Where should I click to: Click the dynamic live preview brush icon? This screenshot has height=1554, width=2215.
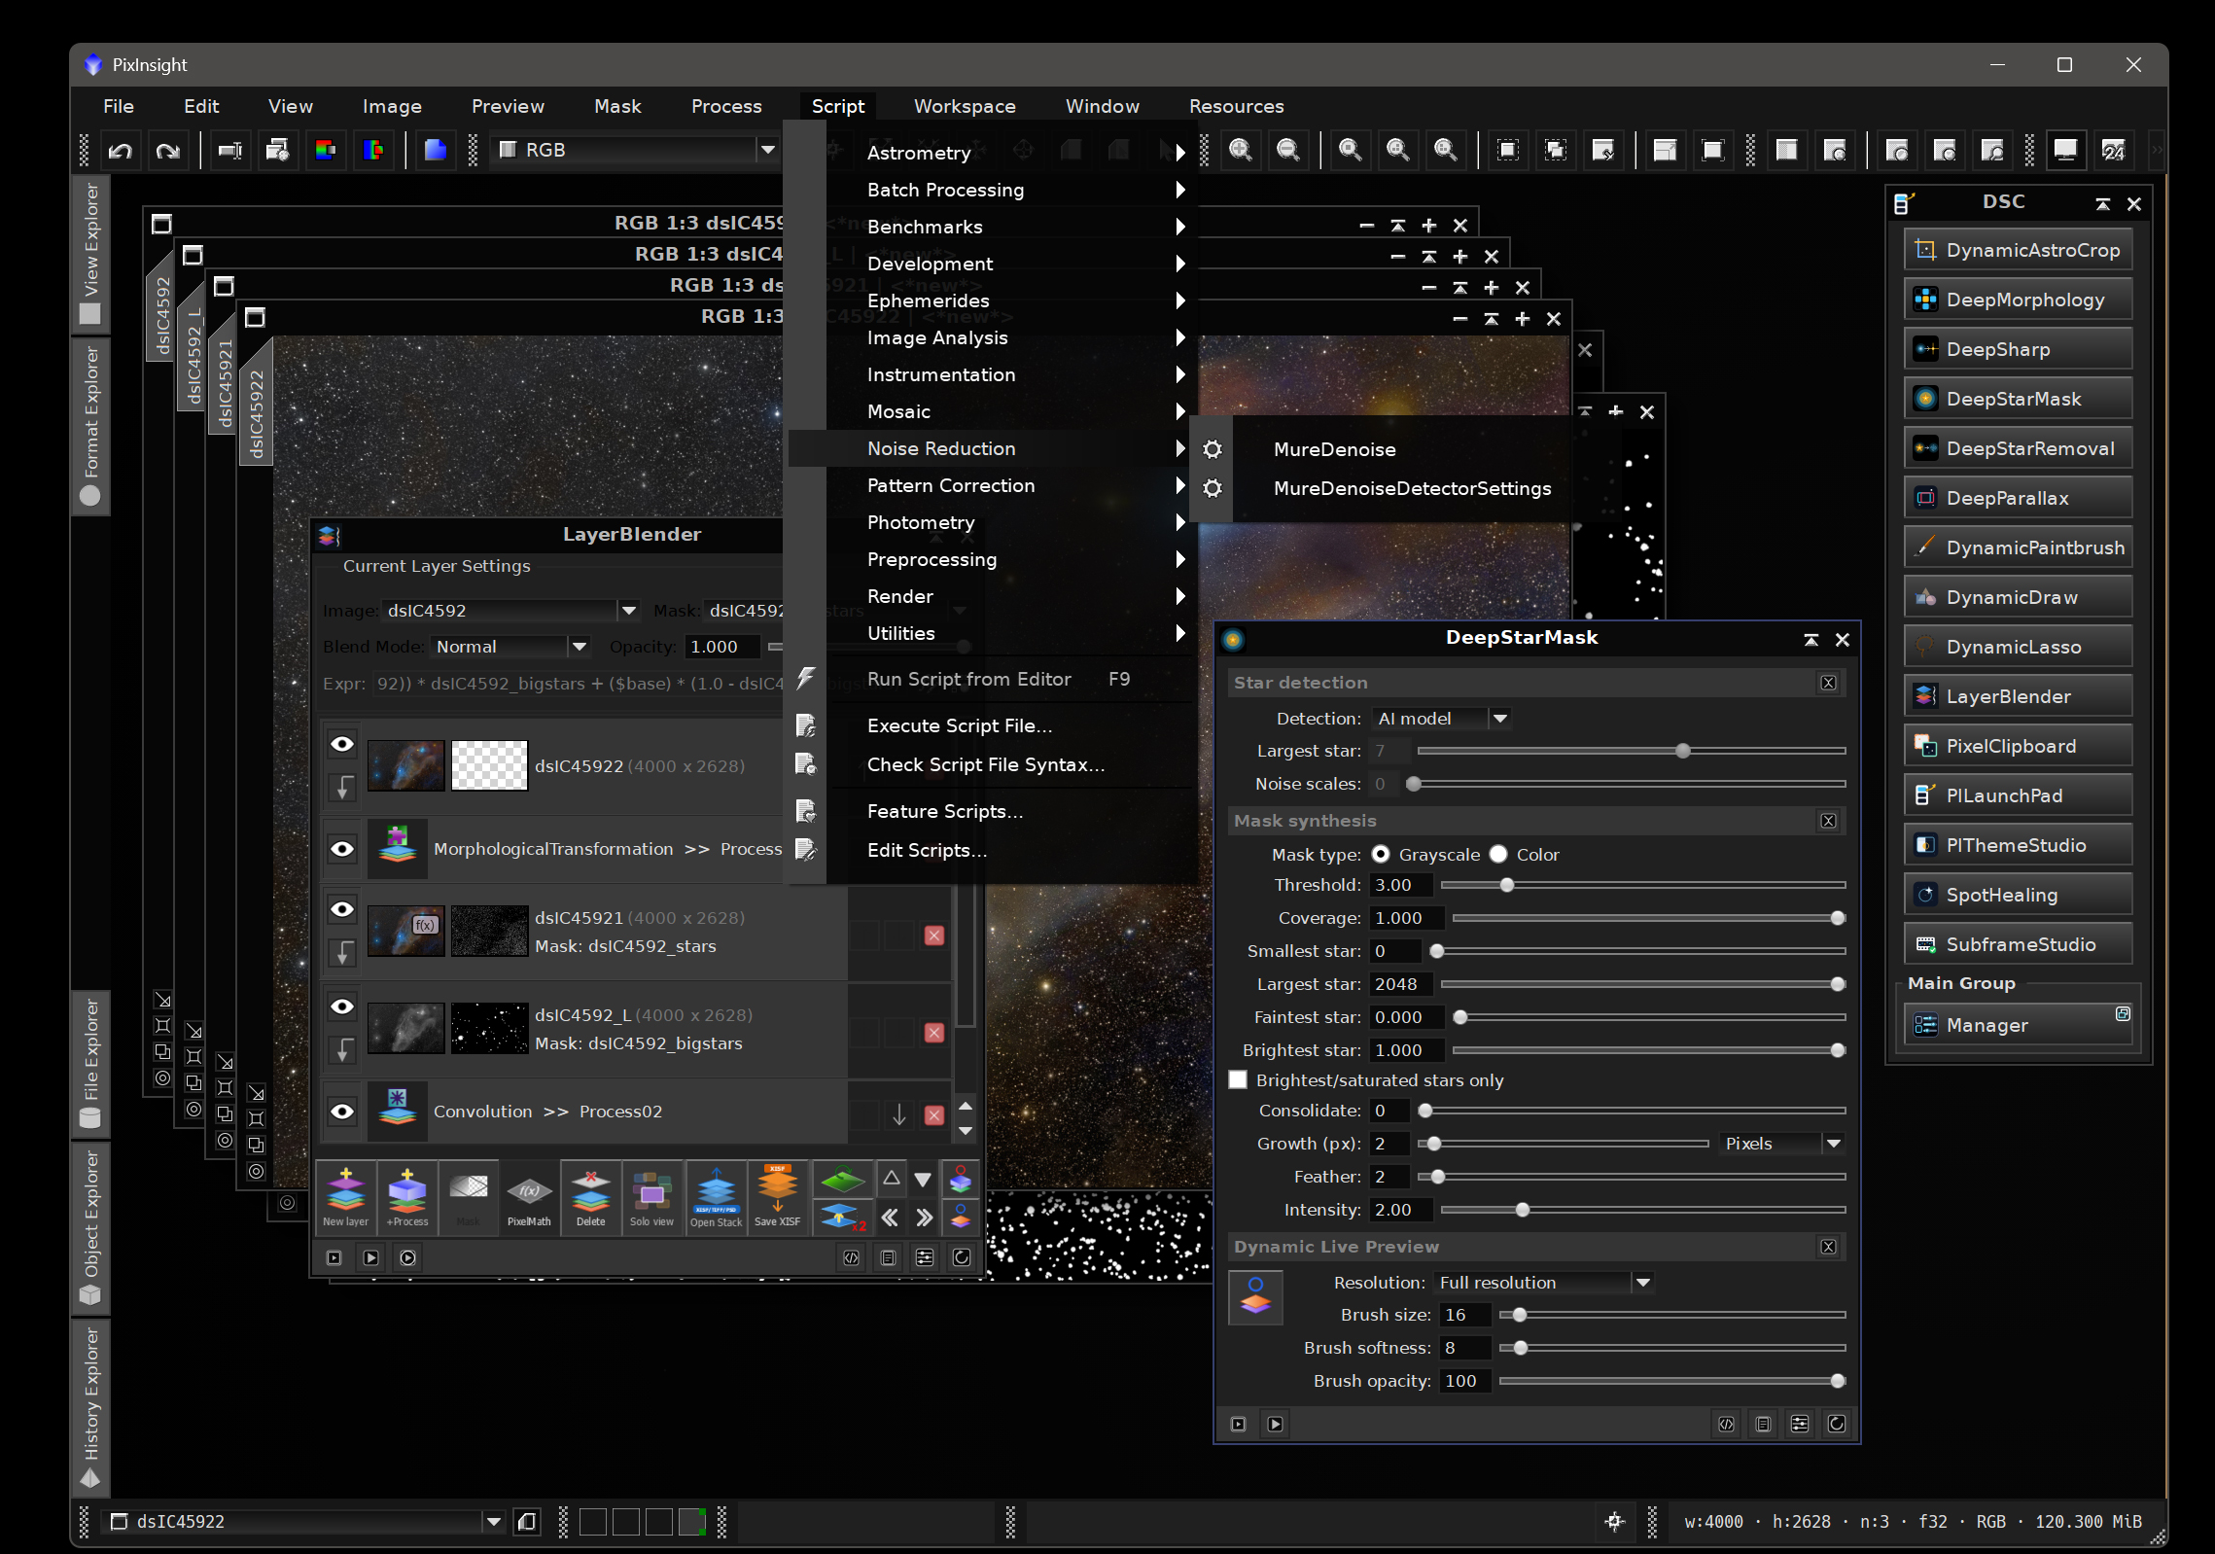coord(1255,1298)
